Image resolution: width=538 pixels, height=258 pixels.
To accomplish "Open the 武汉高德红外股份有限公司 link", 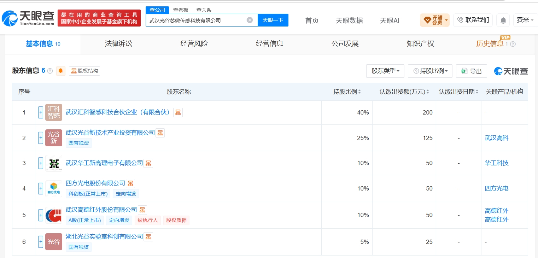I will click(x=101, y=210).
